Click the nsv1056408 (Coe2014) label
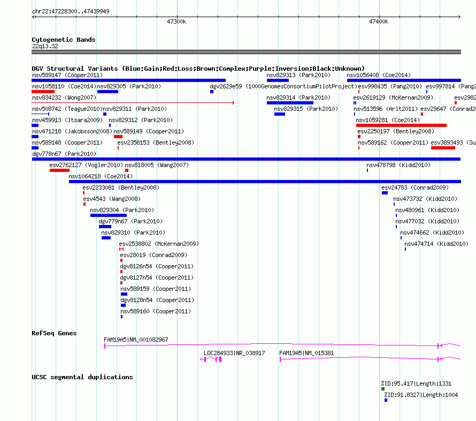 [379, 75]
